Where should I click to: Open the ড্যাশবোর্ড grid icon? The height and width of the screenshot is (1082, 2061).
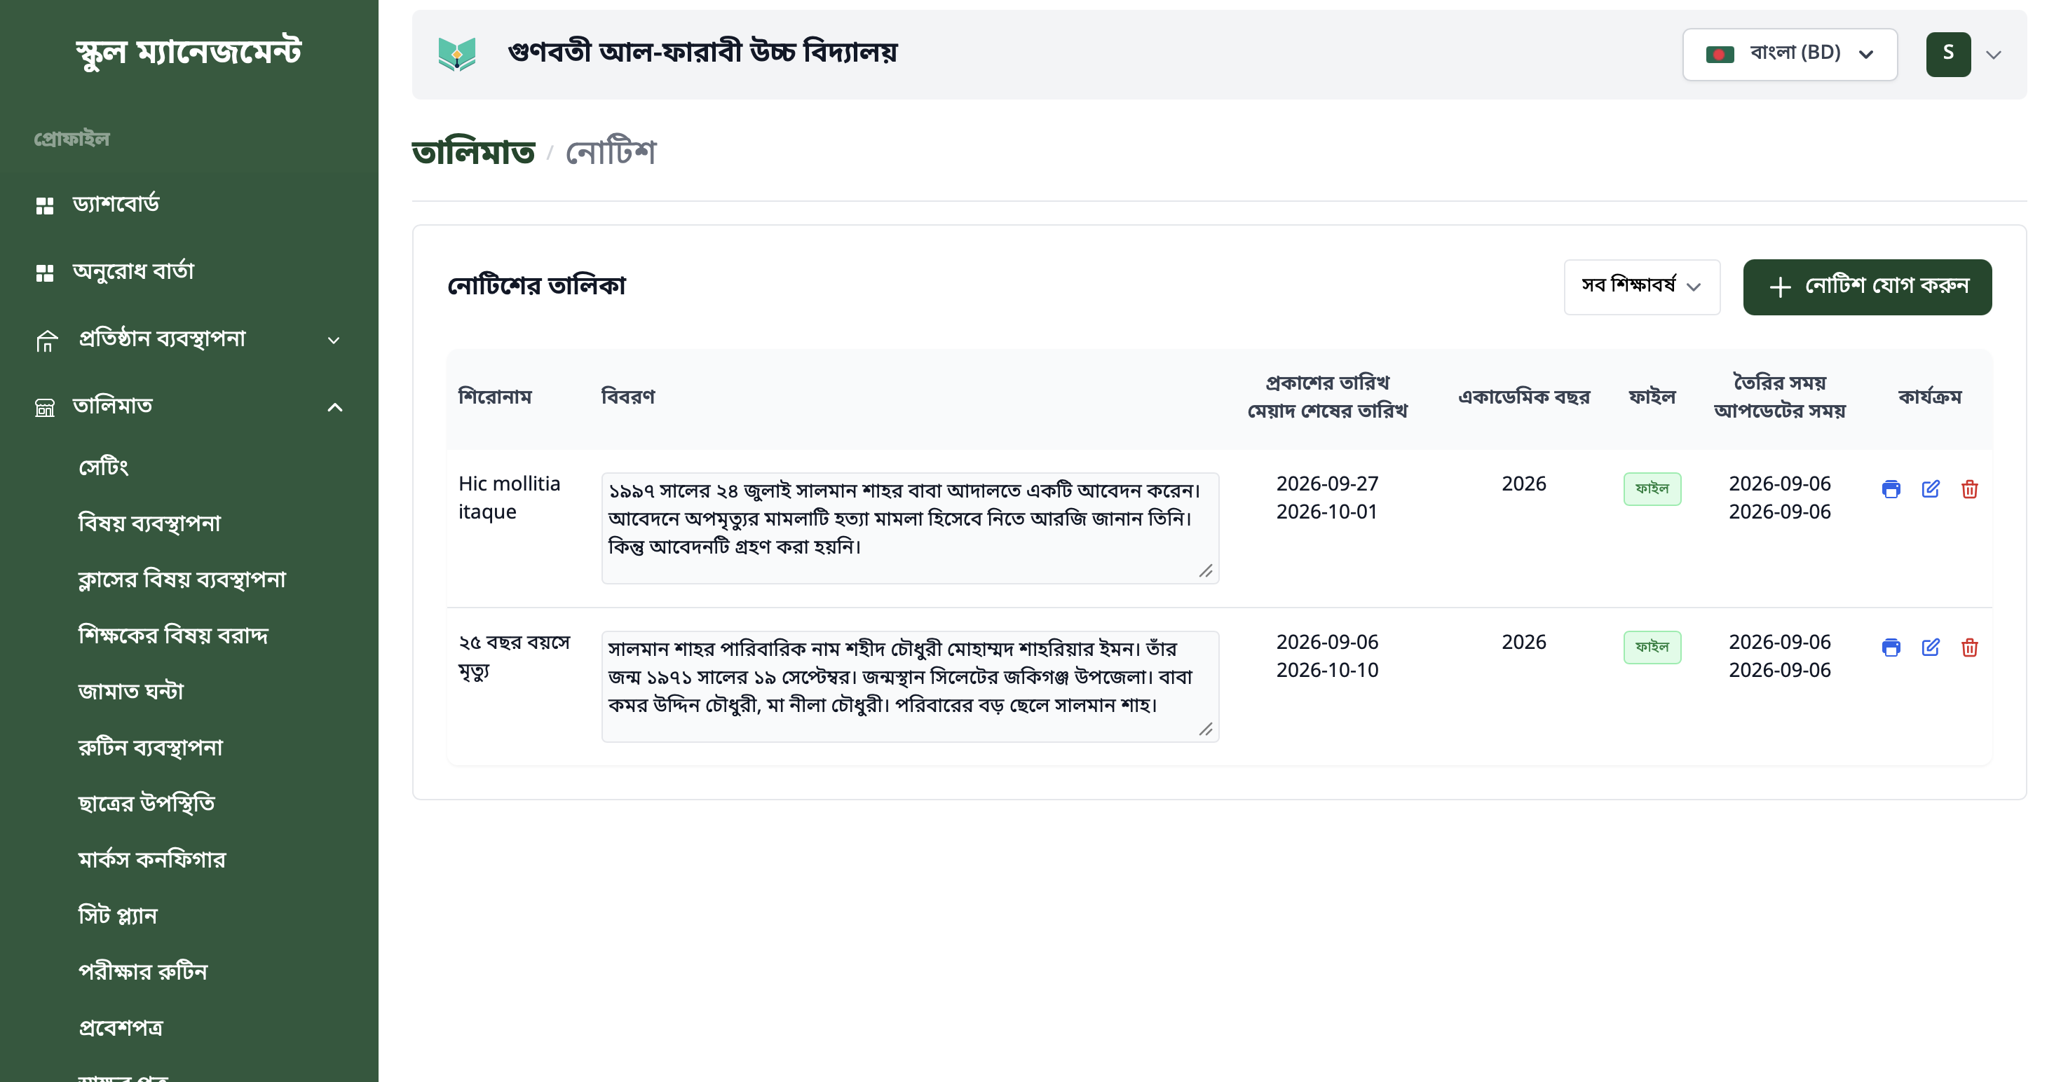[45, 205]
